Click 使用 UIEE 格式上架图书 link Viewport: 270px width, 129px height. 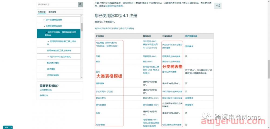[151, 71]
